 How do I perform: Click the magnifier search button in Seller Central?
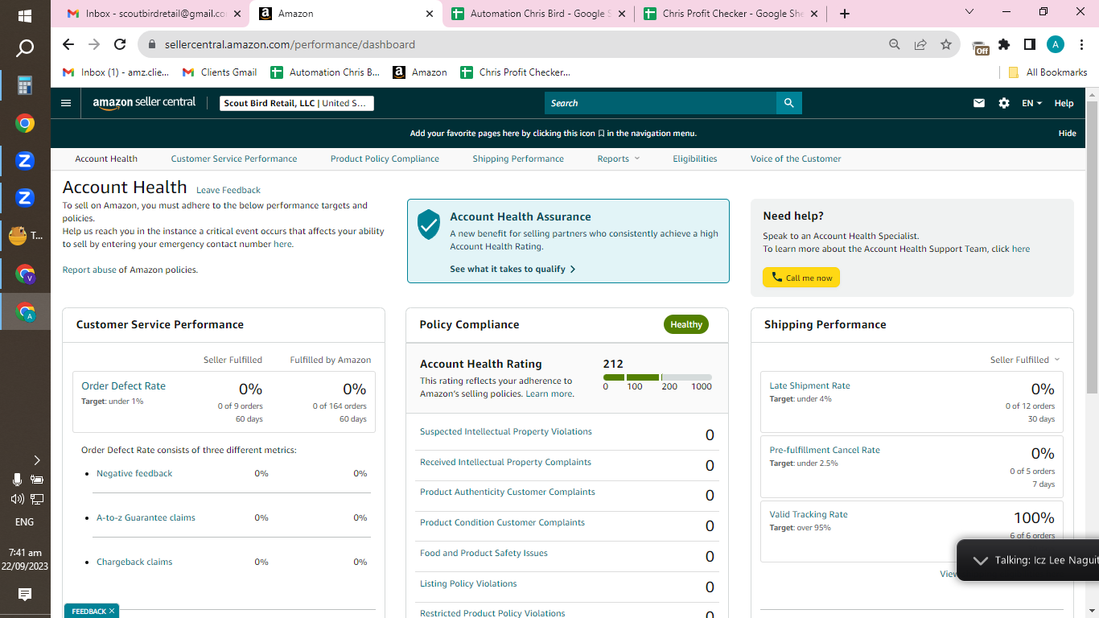click(788, 103)
